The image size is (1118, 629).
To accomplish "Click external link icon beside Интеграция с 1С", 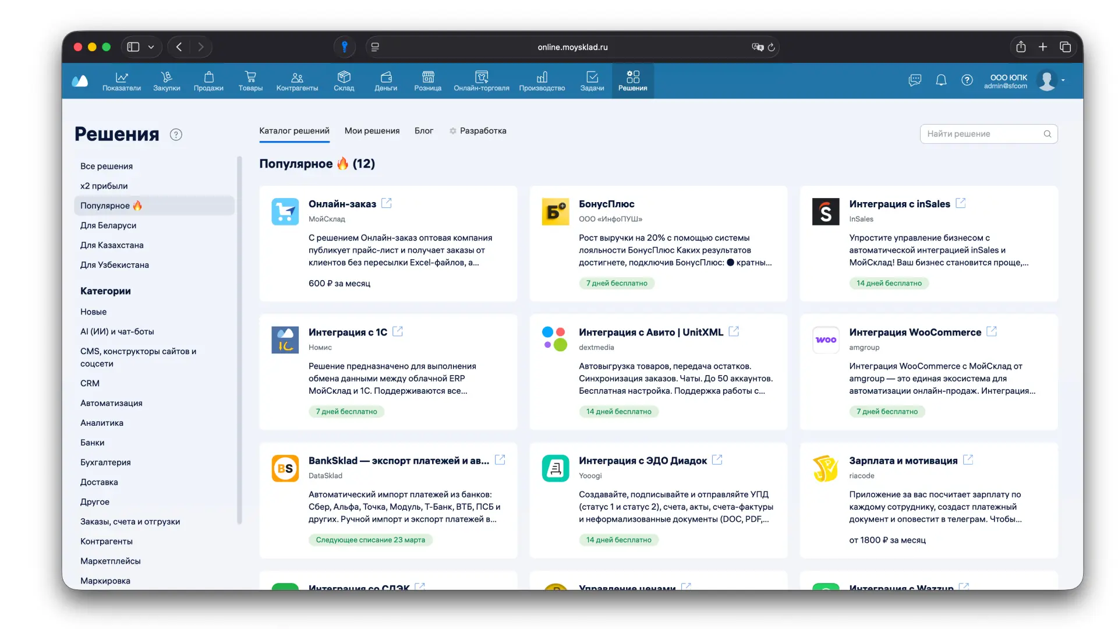I will 398,331.
